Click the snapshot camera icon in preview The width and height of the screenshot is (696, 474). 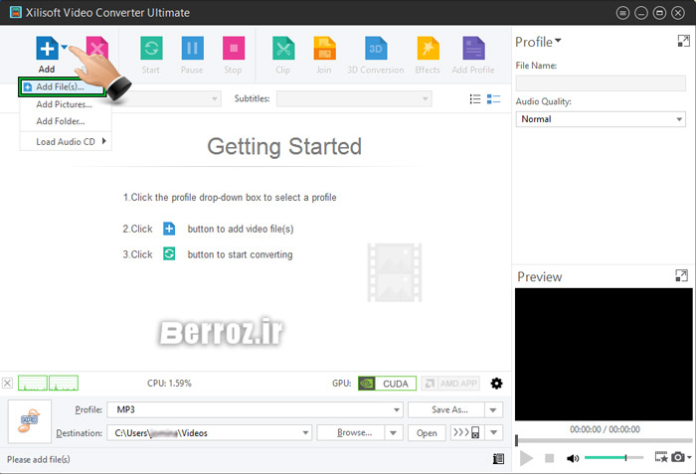[x=678, y=457]
